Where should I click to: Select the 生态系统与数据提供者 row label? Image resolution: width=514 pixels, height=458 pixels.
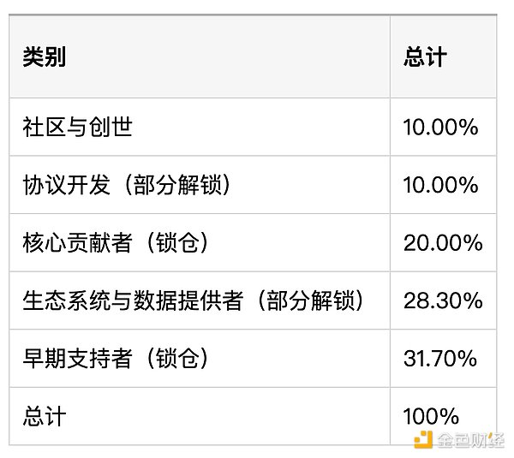[133, 300]
